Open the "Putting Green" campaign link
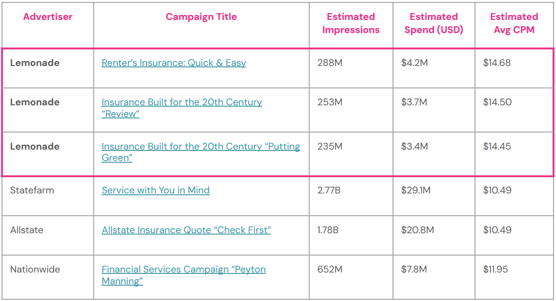This screenshot has width=556, height=301. coord(201,152)
